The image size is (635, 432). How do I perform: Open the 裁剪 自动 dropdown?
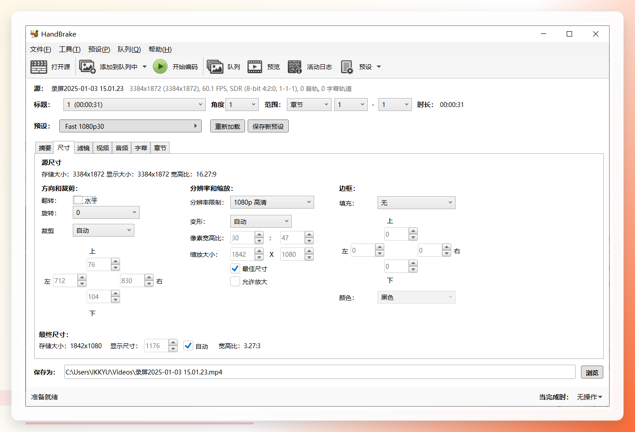click(104, 230)
